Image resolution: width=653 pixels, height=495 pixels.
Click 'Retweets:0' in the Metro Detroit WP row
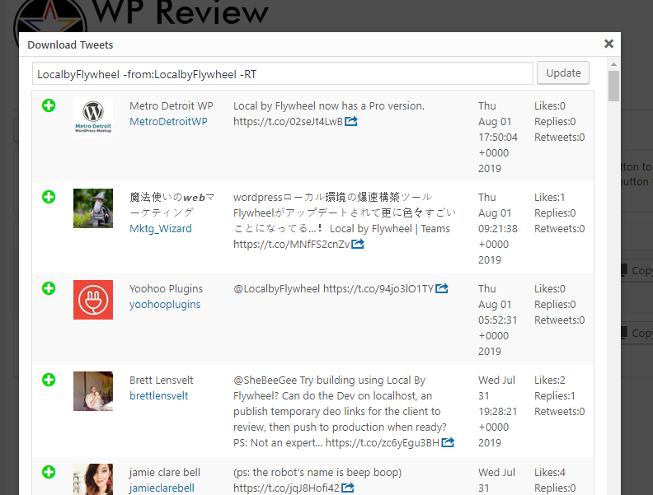coord(559,138)
